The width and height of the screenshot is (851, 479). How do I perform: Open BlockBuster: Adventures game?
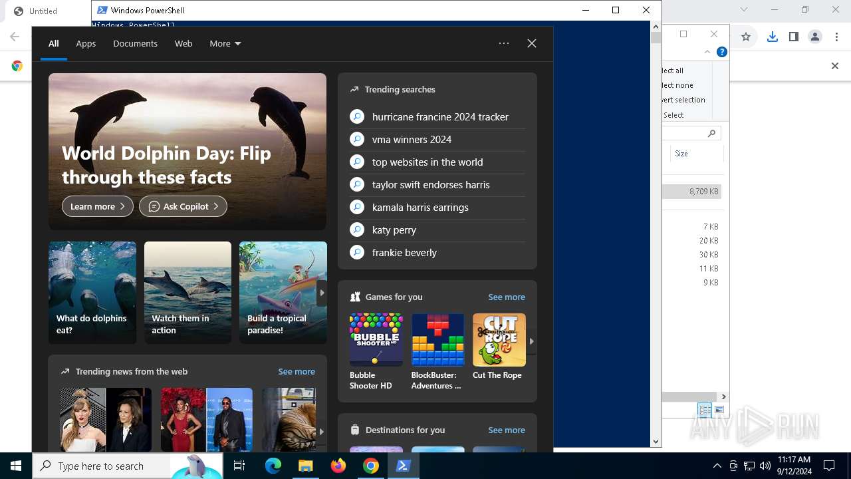point(437,352)
